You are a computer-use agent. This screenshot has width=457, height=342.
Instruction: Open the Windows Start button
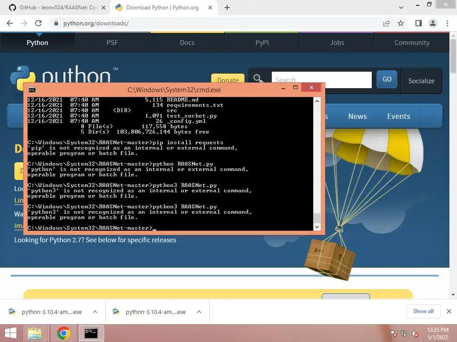(11, 333)
